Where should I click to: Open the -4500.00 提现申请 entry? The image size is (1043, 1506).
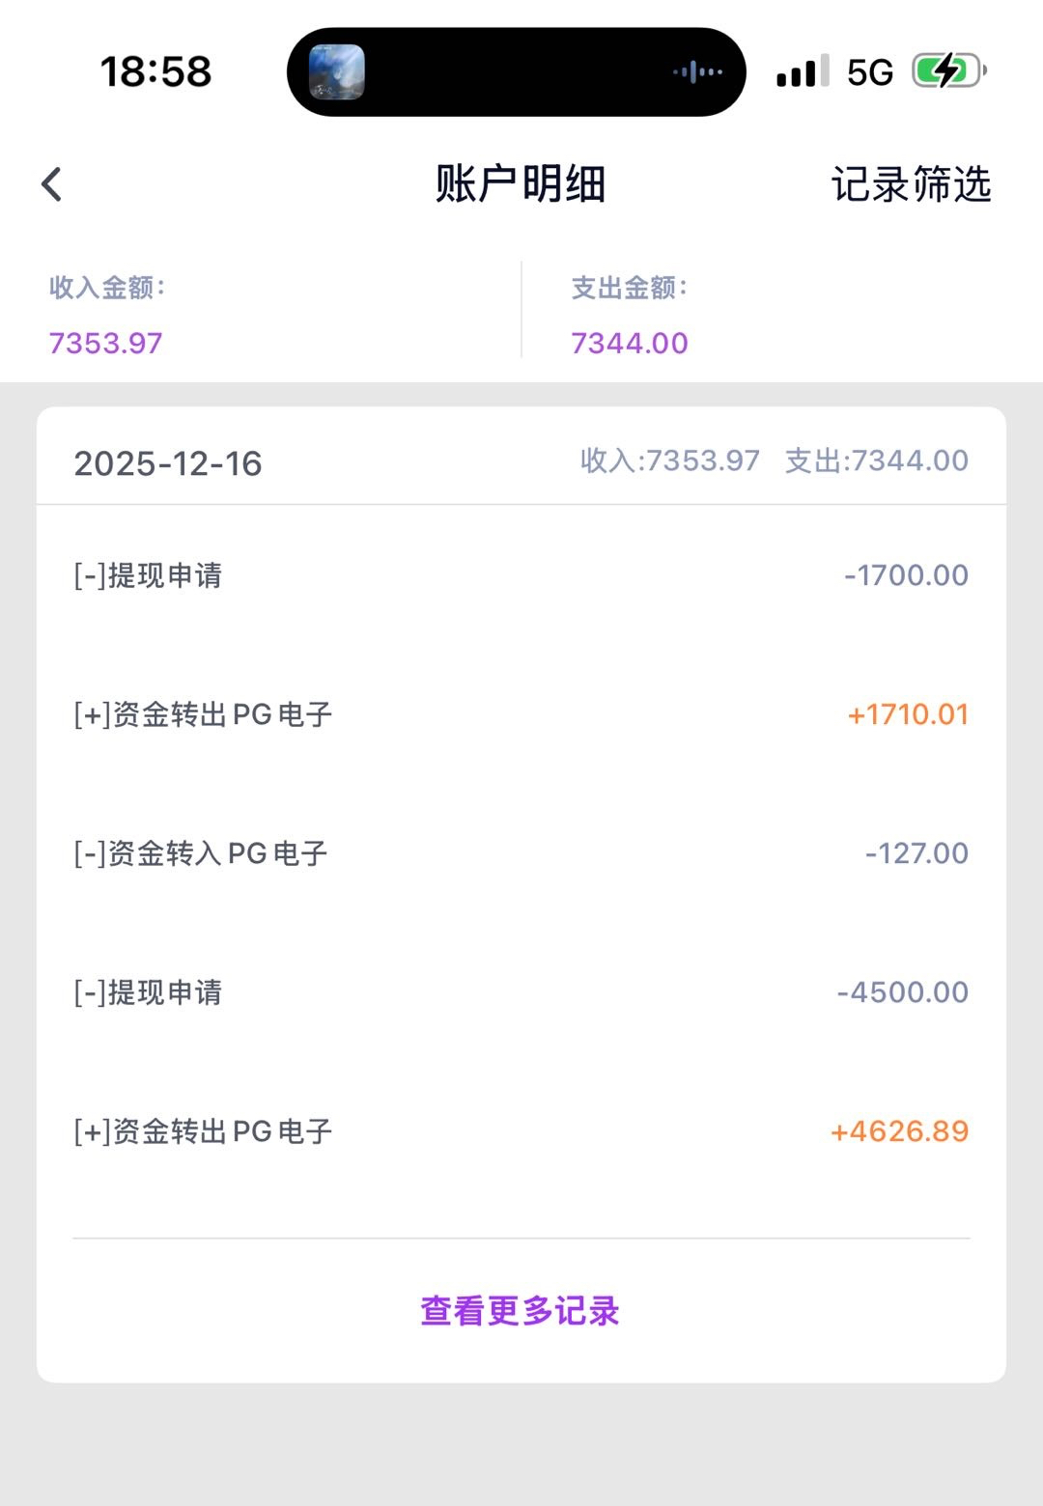[x=521, y=992]
